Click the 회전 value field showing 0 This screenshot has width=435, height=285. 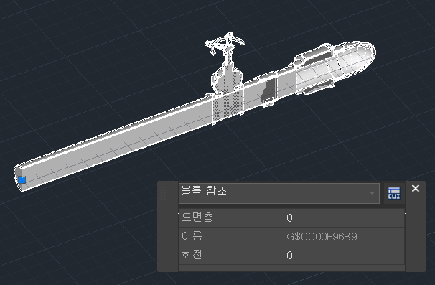[344, 255]
